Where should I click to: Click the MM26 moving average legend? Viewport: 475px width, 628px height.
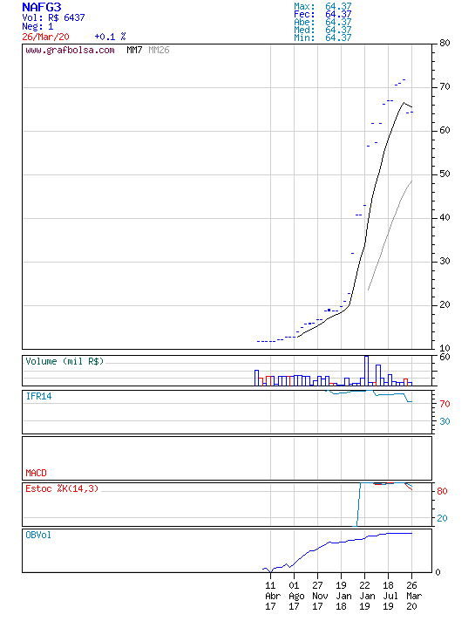click(x=159, y=50)
